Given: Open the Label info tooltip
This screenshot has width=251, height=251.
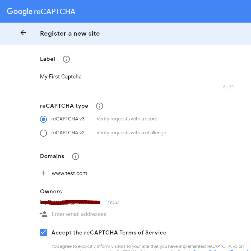Looking at the screenshot, I should point(66,59).
